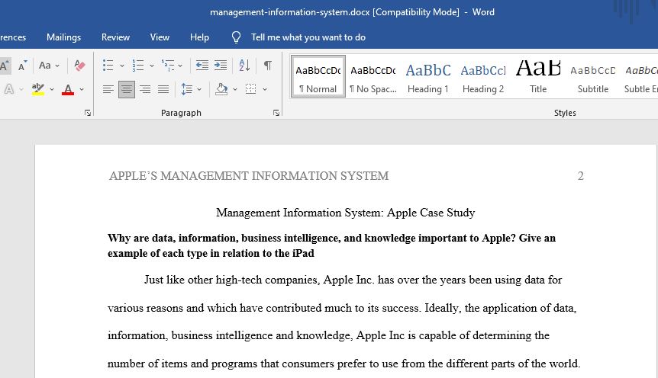Image resolution: width=658 pixels, height=378 pixels.
Task: Click Decrease Indent icon
Action: pyautogui.click(x=202, y=66)
